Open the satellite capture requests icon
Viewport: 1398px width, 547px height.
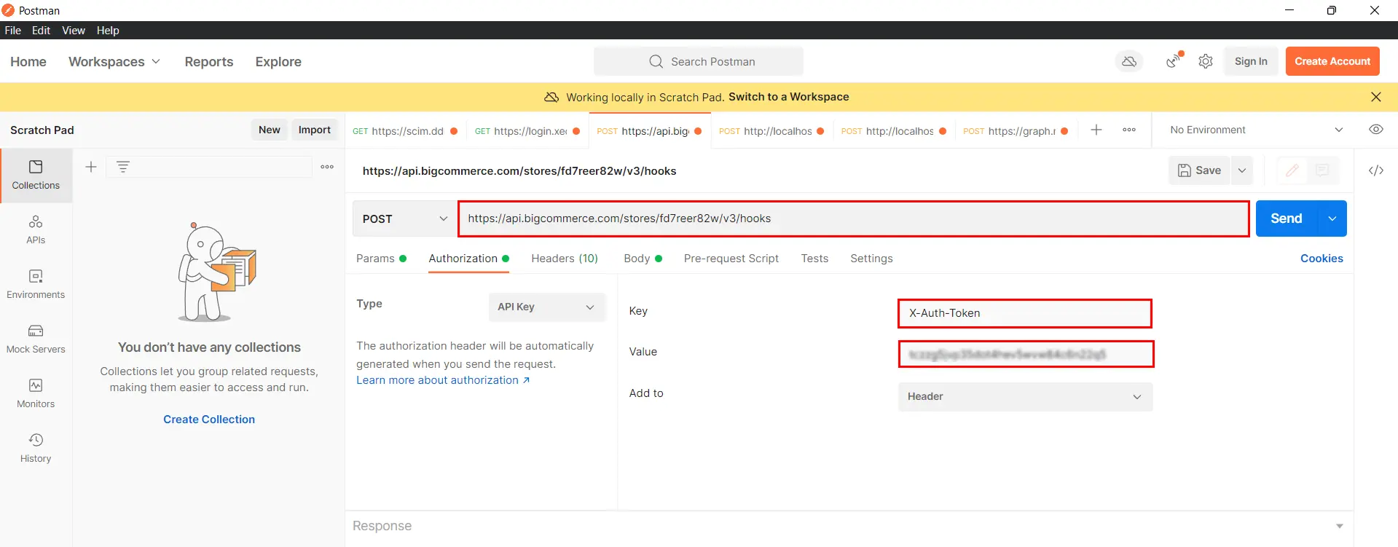click(x=1174, y=60)
